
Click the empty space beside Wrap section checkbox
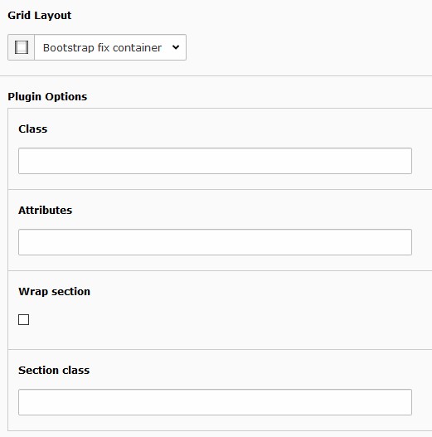pos(223,320)
